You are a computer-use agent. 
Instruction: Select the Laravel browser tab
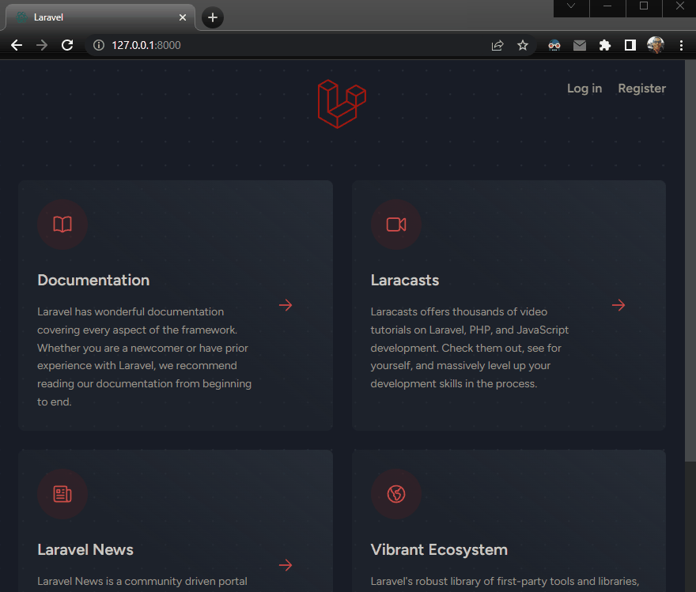pyautogui.click(x=100, y=17)
